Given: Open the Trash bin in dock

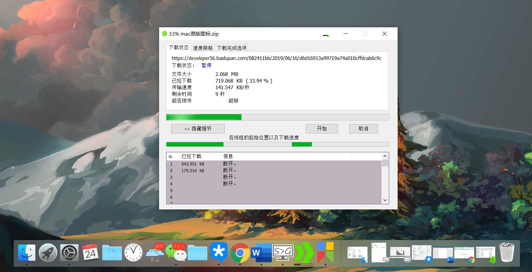Looking at the screenshot, I should tap(507, 253).
